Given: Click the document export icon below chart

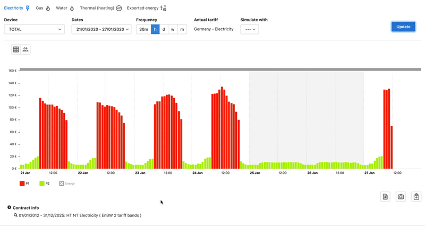Looking at the screenshot, I should coord(385,197).
